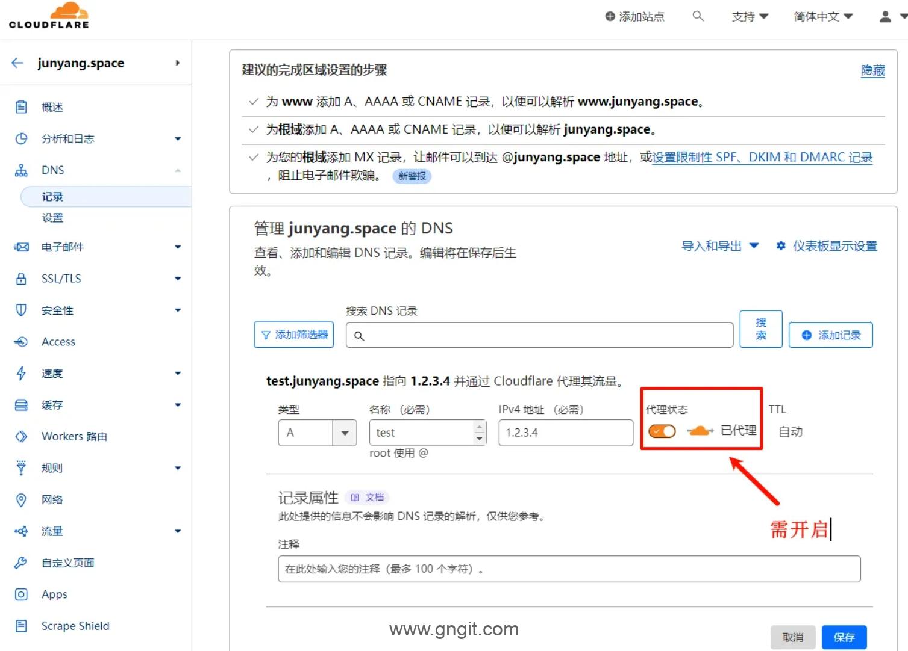The width and height of the screenshot is (908, 651).
Task: Expand the 支持 dropdown menu
Action: click(750, 16)
